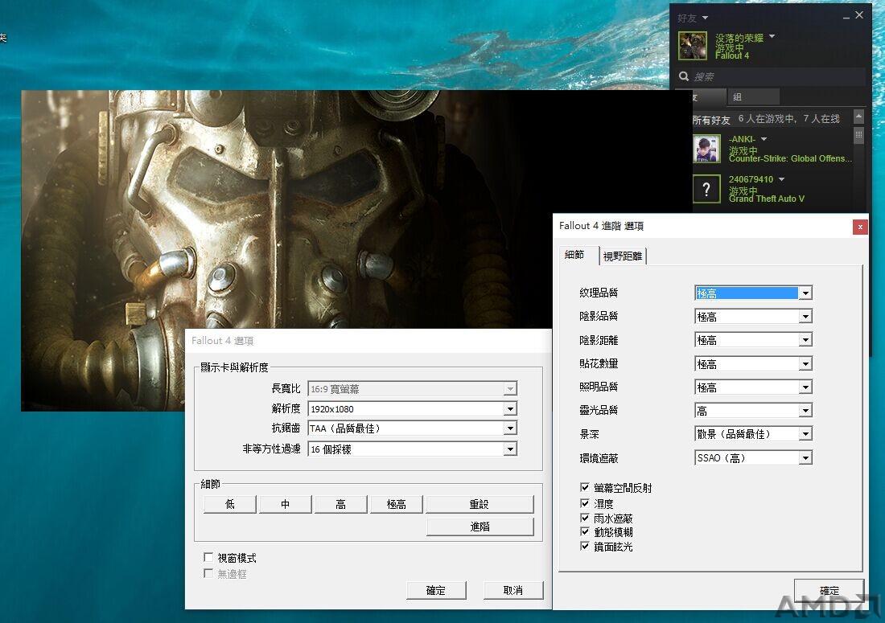The height and width of the screenshot is (623, 885).
Task: Toggle the 螢幕空間反射 checkbox
Action: coord(585,487)
